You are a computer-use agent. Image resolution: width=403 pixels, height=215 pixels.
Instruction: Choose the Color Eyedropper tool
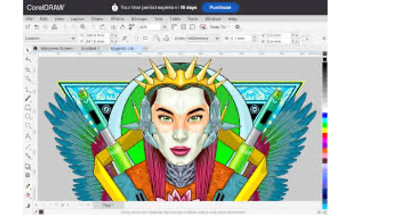coord(28,186)
